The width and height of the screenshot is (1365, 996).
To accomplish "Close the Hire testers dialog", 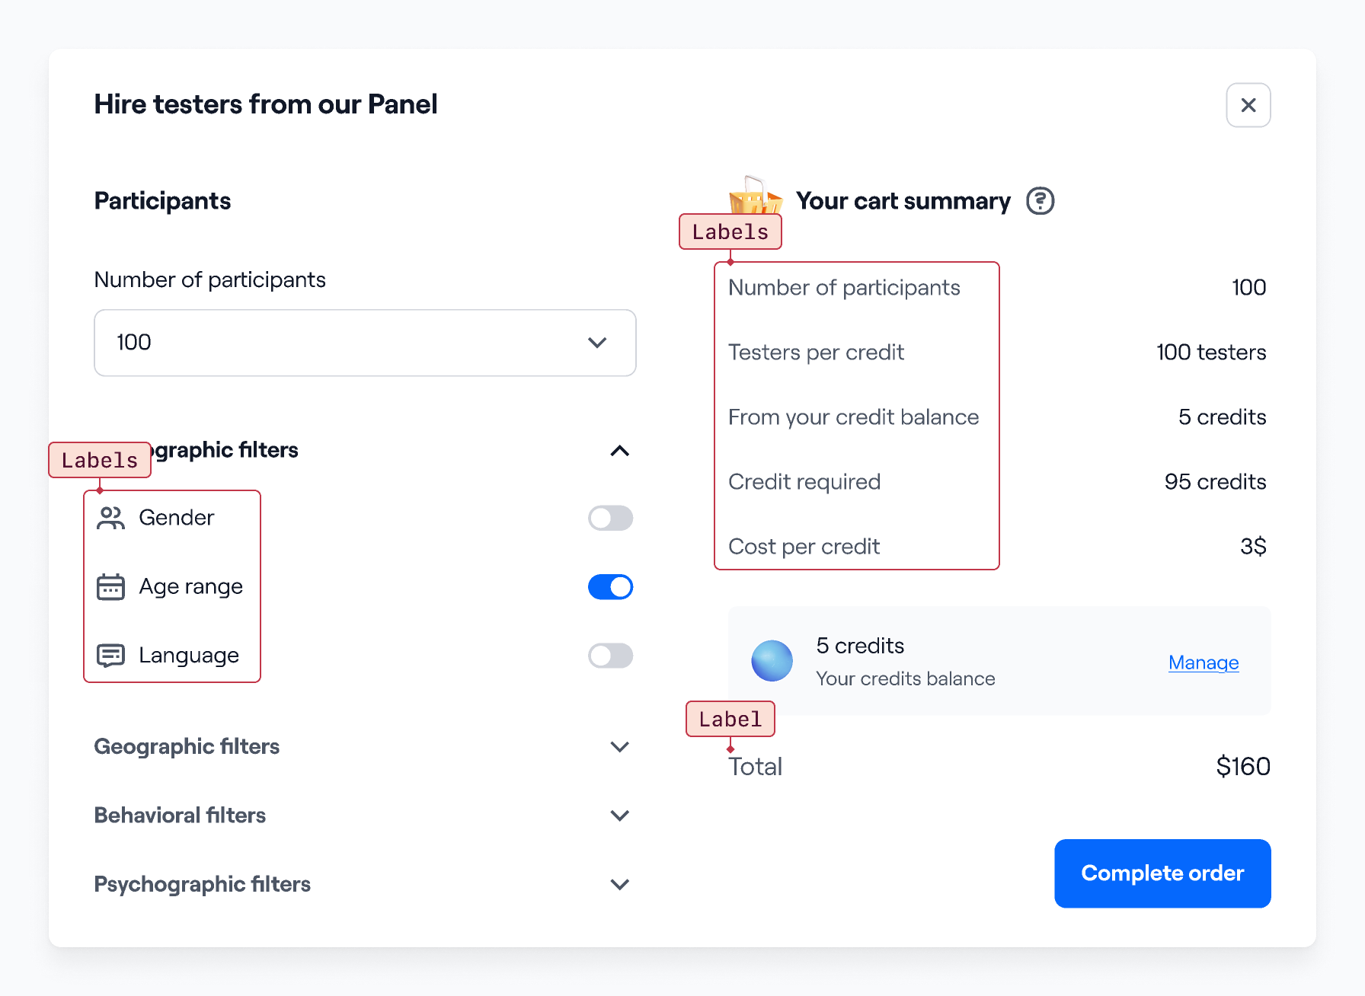I will point(1248,105).
